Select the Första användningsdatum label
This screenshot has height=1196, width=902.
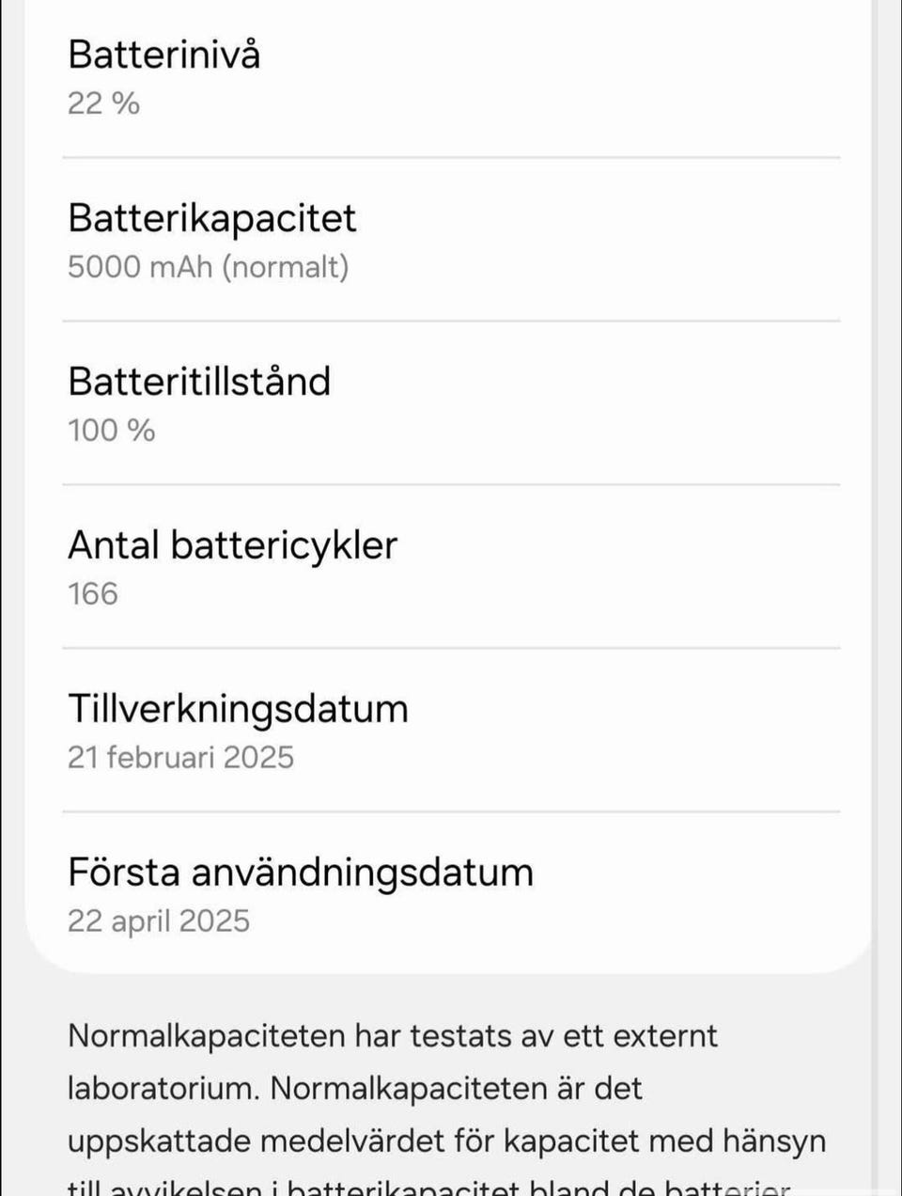301,873
